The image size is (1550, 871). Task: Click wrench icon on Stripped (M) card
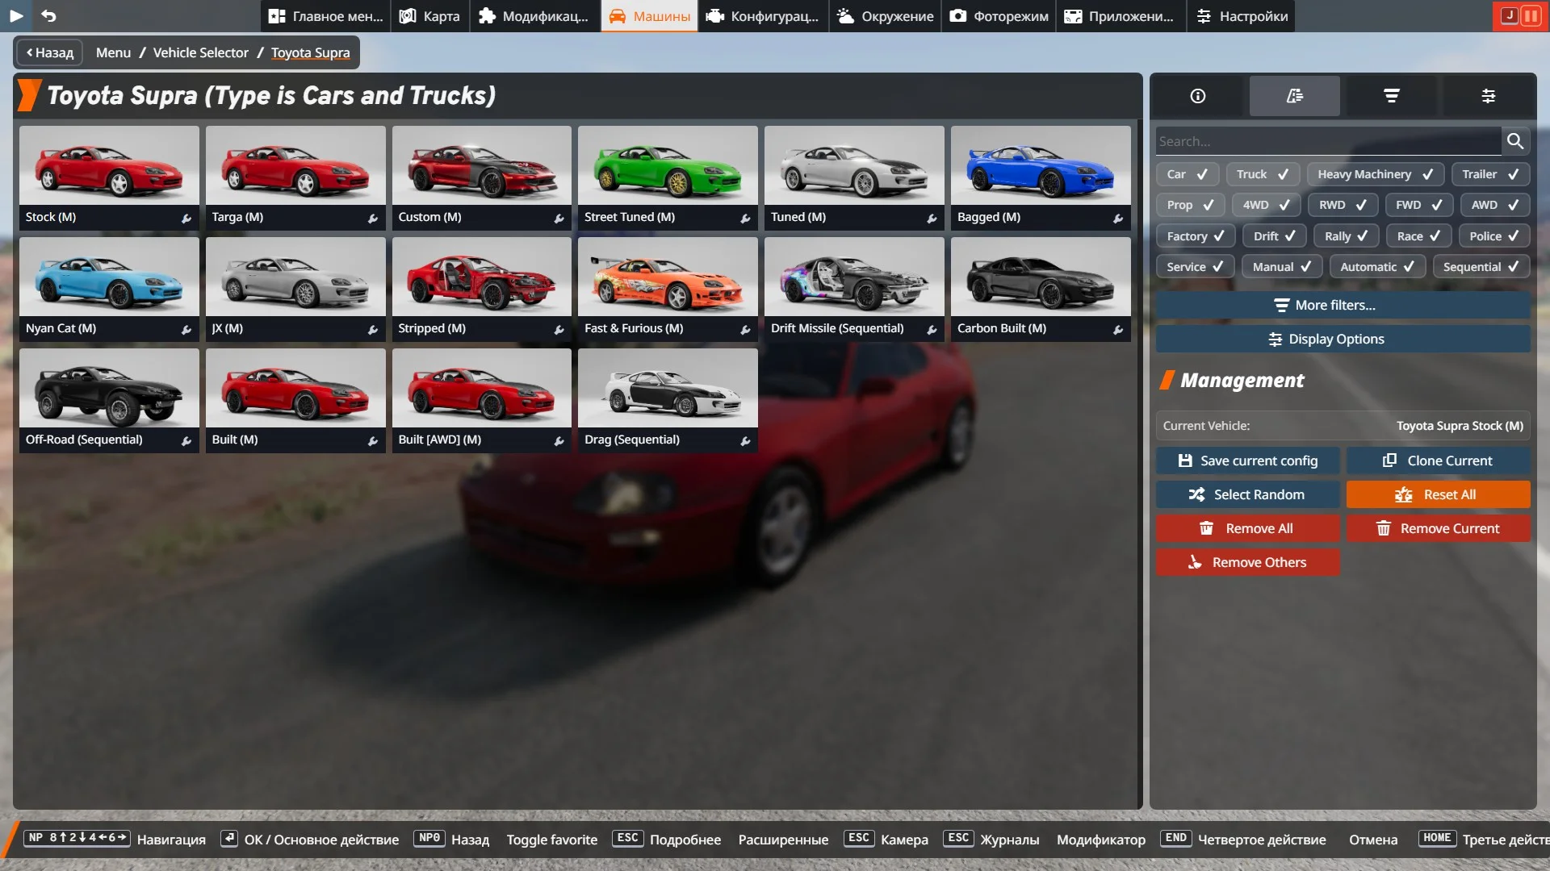559,329
